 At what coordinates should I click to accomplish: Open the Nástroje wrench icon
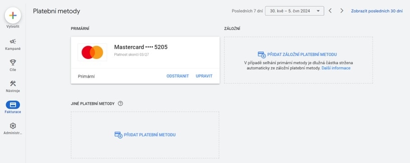pyautogui.click(x=13, y=83)
